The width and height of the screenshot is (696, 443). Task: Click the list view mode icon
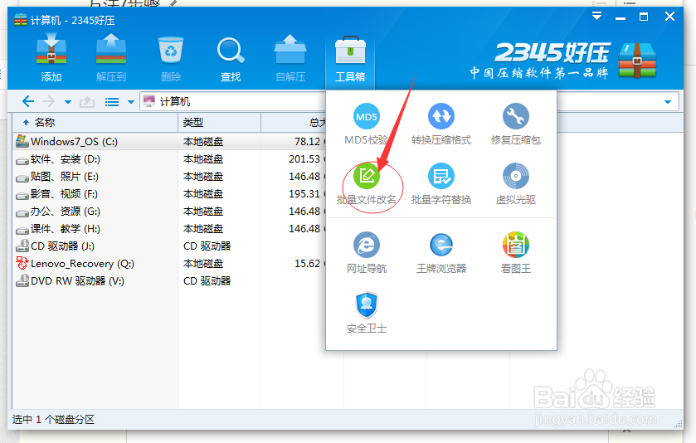pyautogui.click(x=111, y=102)
